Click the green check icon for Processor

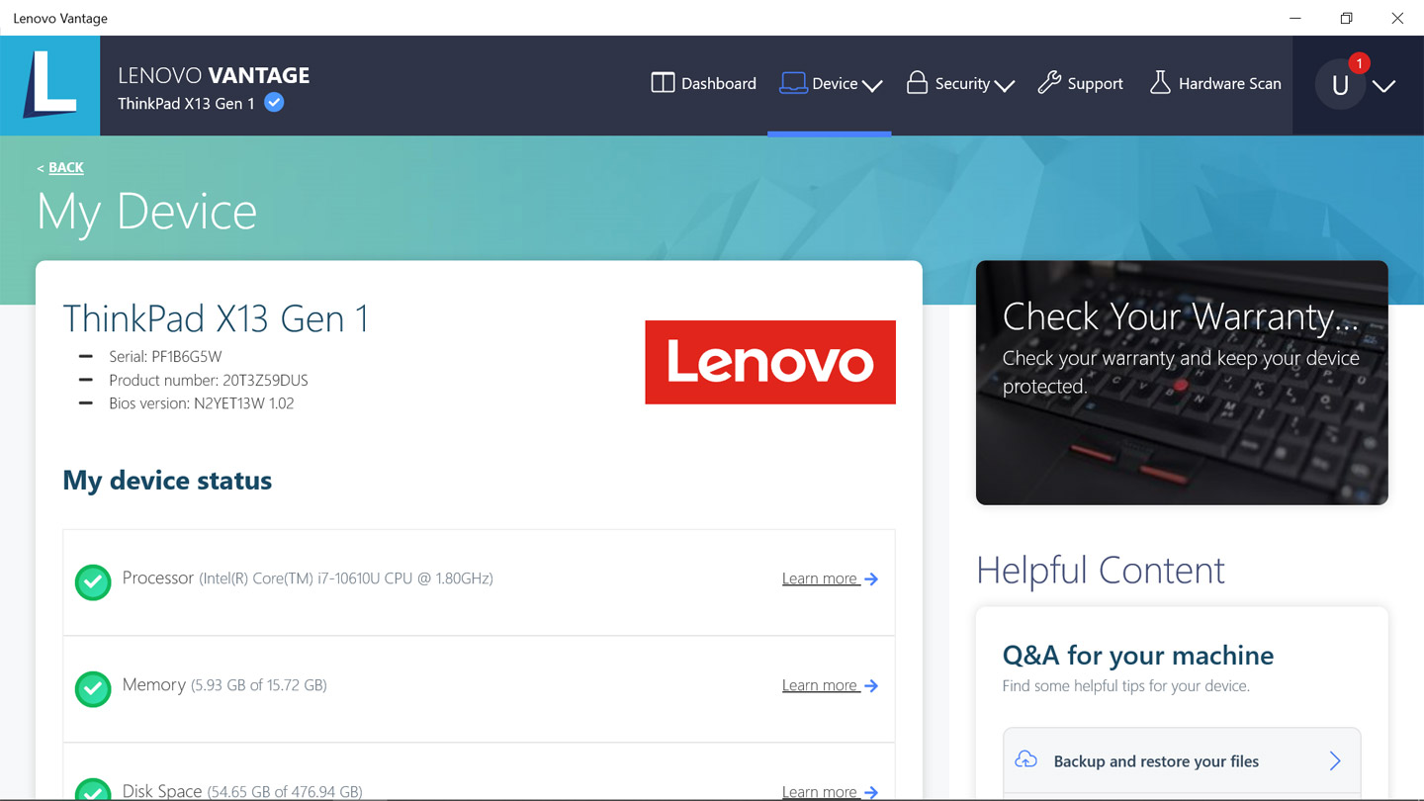click(x=93, y=582)
